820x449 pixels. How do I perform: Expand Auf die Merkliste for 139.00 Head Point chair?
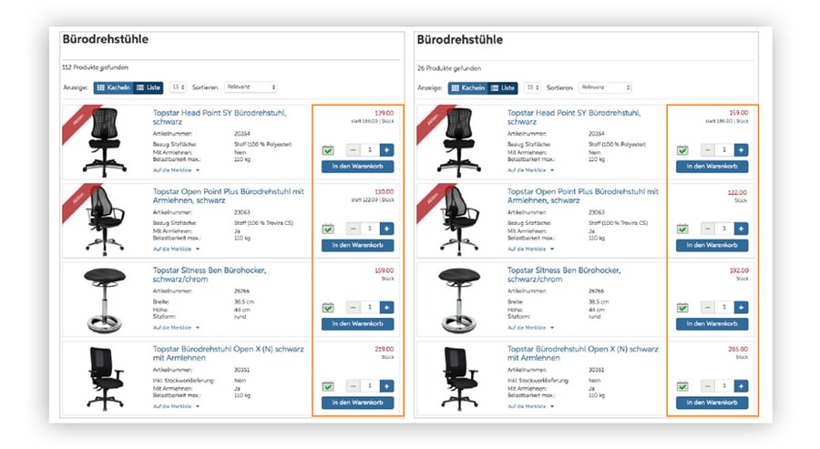pyautogui.click(x=176, y=170)
